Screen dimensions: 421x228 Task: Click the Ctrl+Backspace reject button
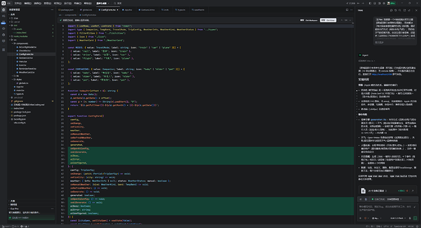(x=309, y=20)
